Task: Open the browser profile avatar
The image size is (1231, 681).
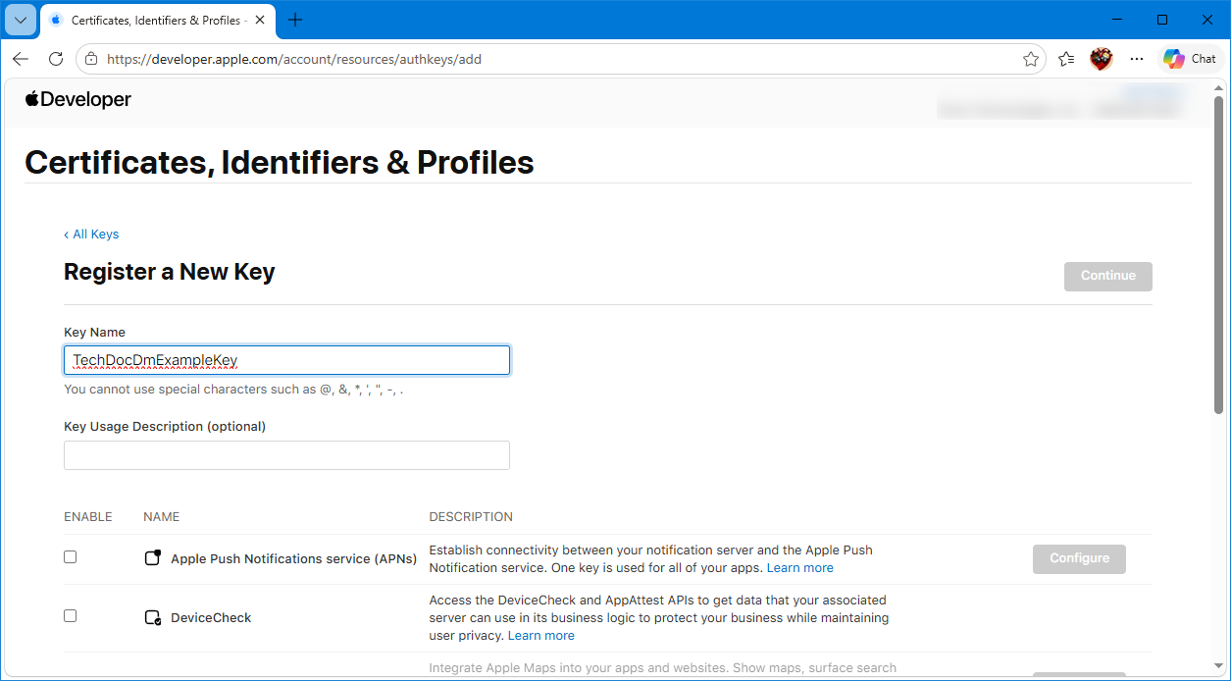Action: click(1102, 59)
